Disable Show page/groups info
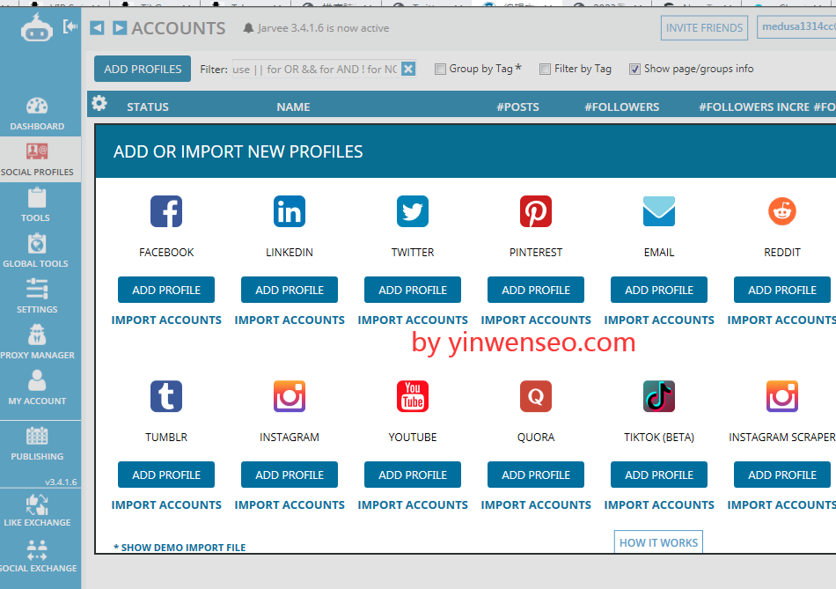Screen dimensions: 836x589 (635, 69)
